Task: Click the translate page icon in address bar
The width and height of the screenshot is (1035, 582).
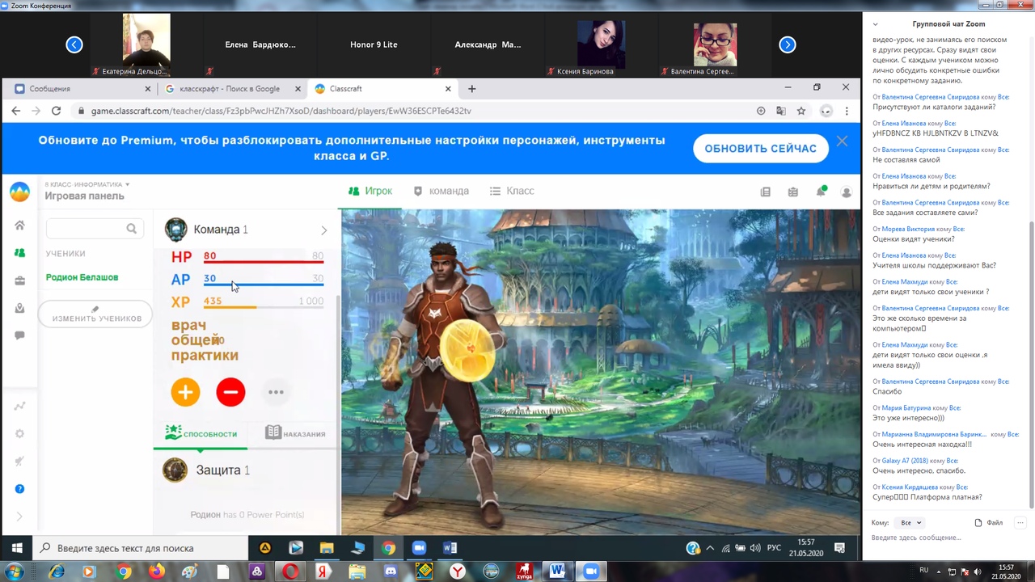Action: pos(781,111)
